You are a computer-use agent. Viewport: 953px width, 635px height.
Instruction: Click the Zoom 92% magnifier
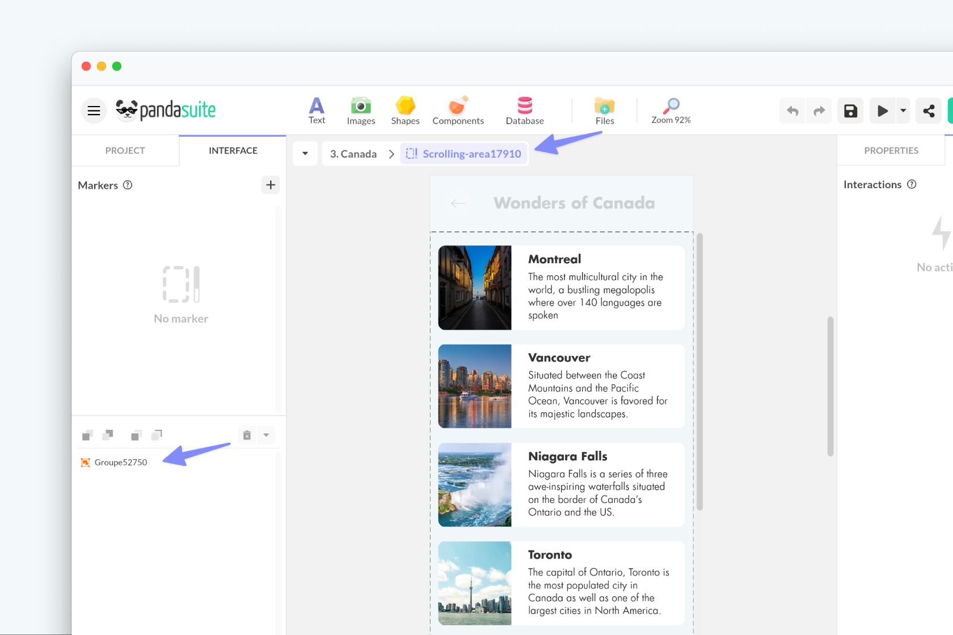pyautogui.click(x=671, y=110)
